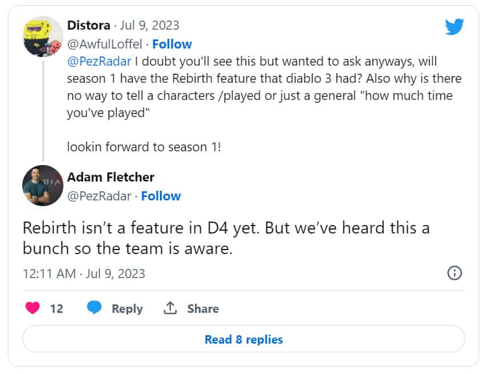Image resolution: width=501 pixels, height=374 pixels.
Task: Click the 12:11 AM · Jul 9, 2023 timestamp
Action: (84, 274)
